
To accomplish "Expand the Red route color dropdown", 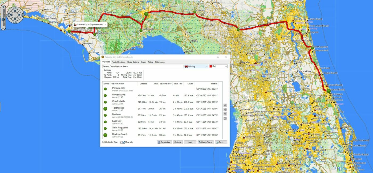I will tap(218, 66).
